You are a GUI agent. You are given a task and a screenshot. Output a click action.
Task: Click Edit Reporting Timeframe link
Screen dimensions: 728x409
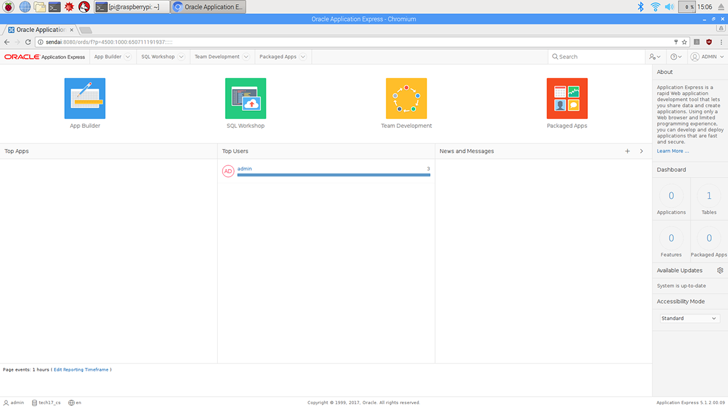(x=81, y=369)
